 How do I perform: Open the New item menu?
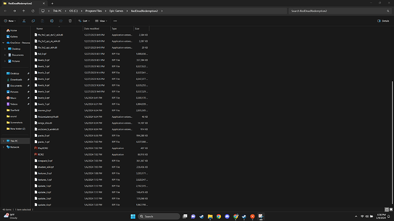tap(10, 21)
